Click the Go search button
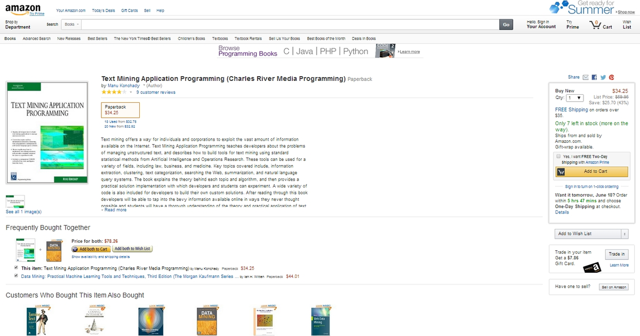The image size is (640, 336). coord(506,24)
